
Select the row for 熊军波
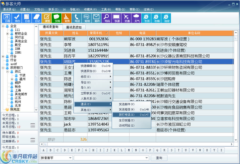click(137, 39)
